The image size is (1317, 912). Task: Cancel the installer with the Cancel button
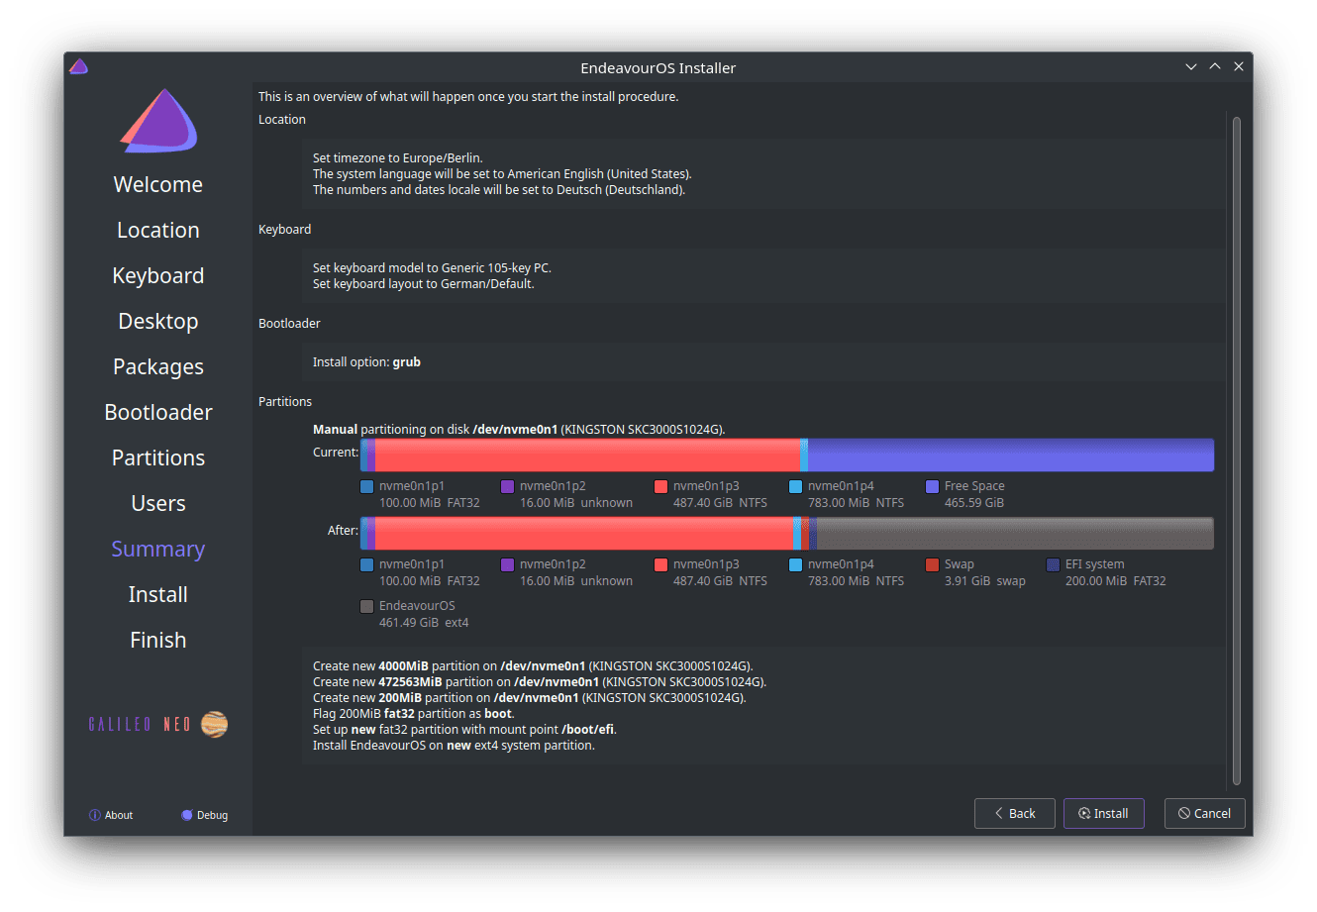1204,814
